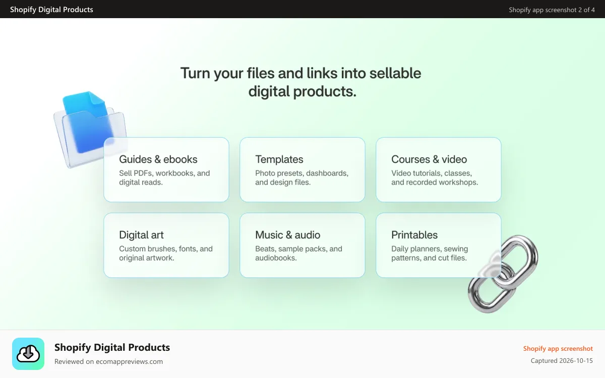Click the 'Shopify Digital Products' title in the top bar
Viewport: 605px width, 378px height.
tap(51, 9)
